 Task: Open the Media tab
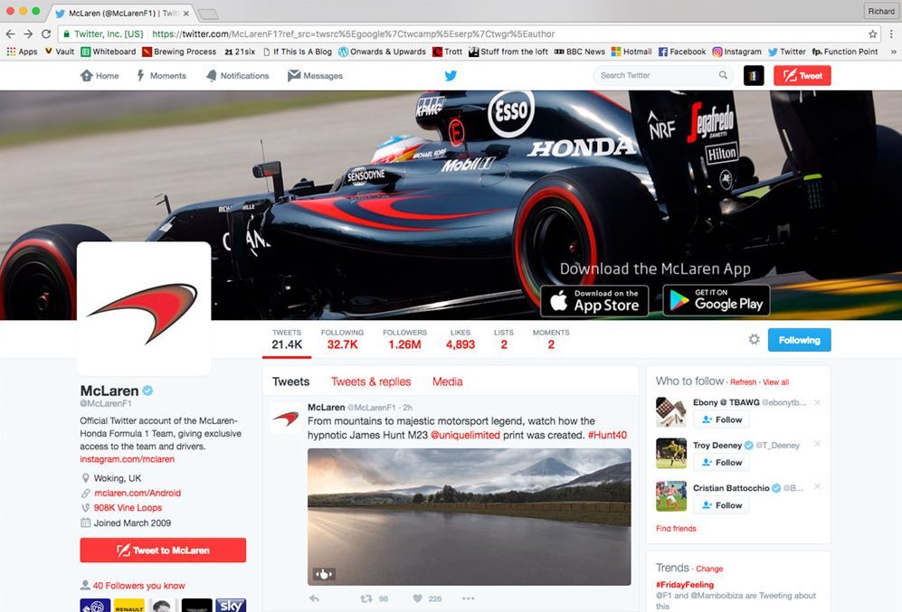click(447, 381)
